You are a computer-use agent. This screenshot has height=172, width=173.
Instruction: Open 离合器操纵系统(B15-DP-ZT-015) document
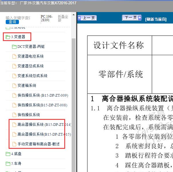coord(44,134)
